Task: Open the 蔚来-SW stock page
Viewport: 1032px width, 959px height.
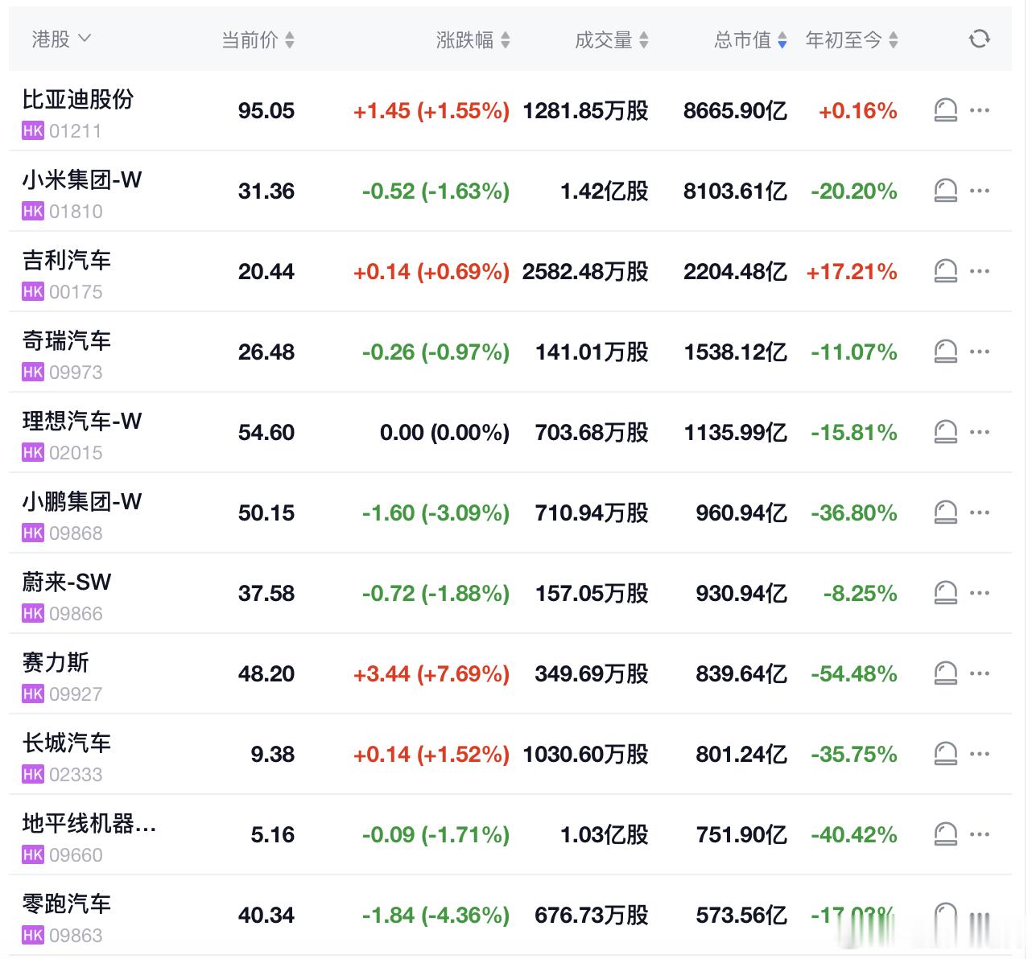Action: [x=67, y=582]
